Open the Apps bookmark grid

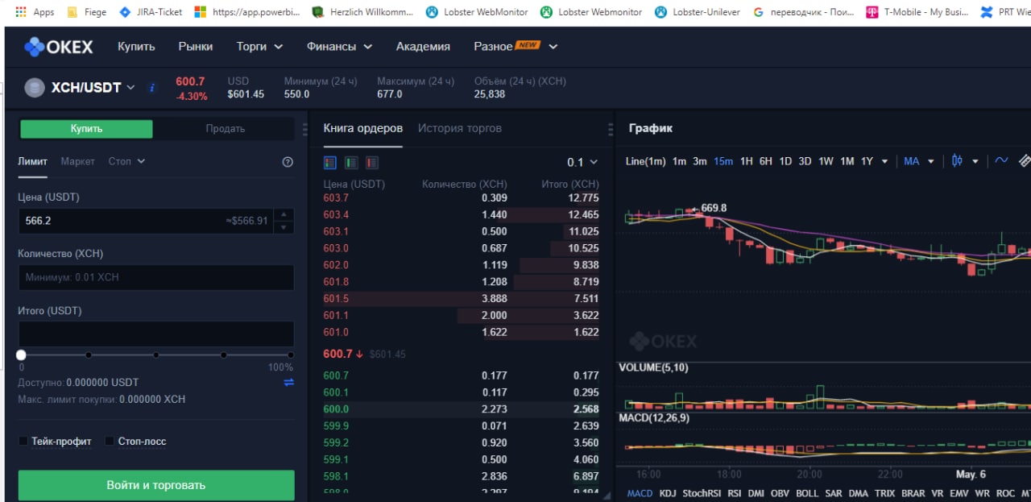[34, 12]
